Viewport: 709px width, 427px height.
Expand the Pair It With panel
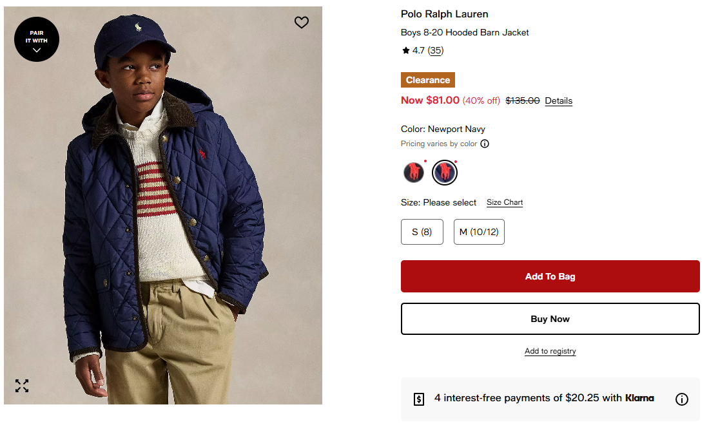(x=37, y=39)
